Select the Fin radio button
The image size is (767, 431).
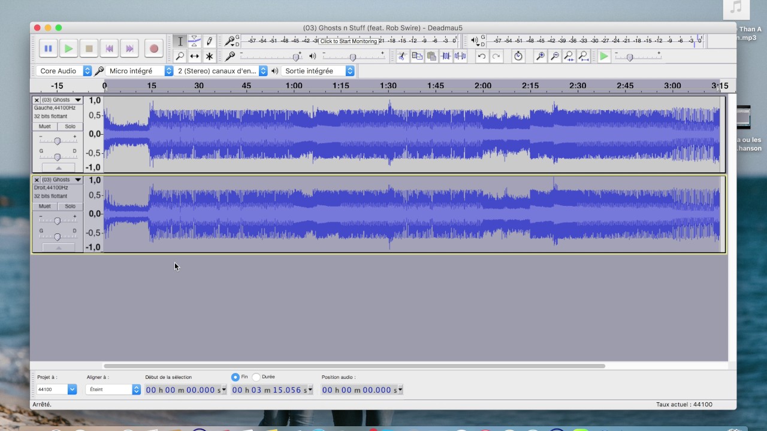(x=235, y=377)
